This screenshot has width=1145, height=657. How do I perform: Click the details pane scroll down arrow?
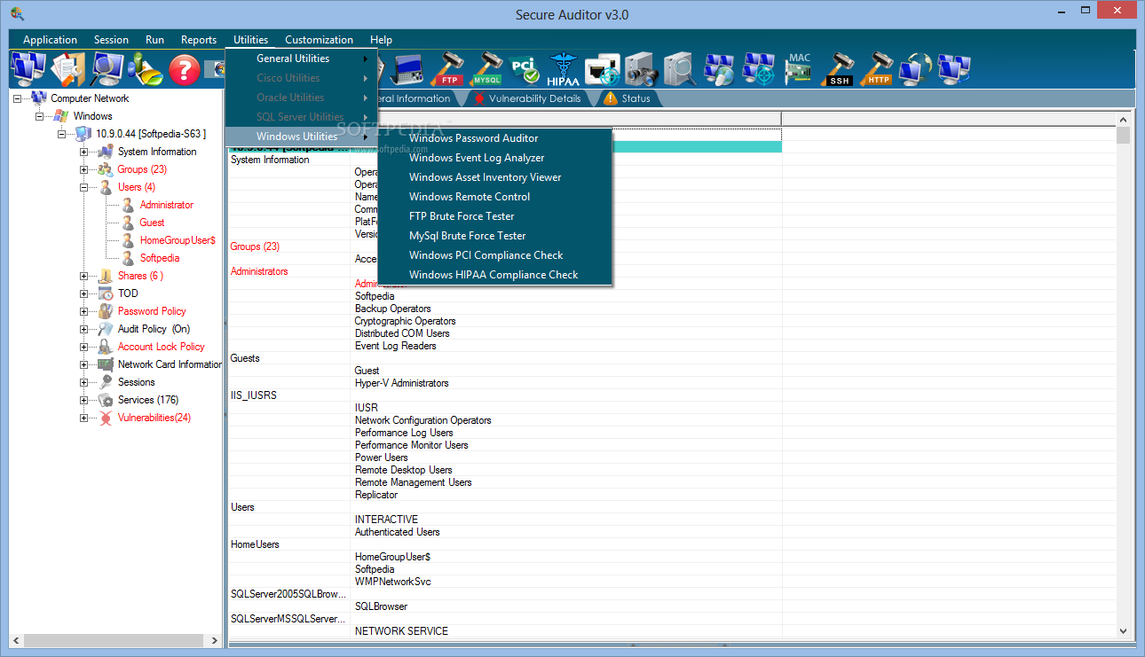(x=1124, y=631)
